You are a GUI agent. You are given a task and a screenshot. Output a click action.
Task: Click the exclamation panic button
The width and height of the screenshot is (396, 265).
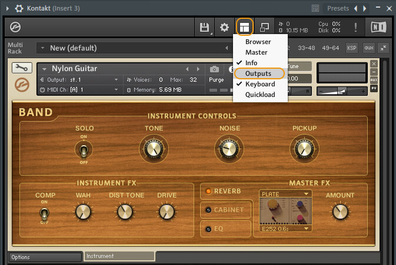pos(355,27)
